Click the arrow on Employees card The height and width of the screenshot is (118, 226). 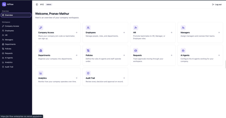[x=124, y=33]
